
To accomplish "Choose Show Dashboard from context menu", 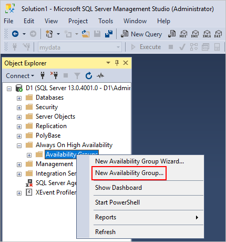I will point(118,188).
